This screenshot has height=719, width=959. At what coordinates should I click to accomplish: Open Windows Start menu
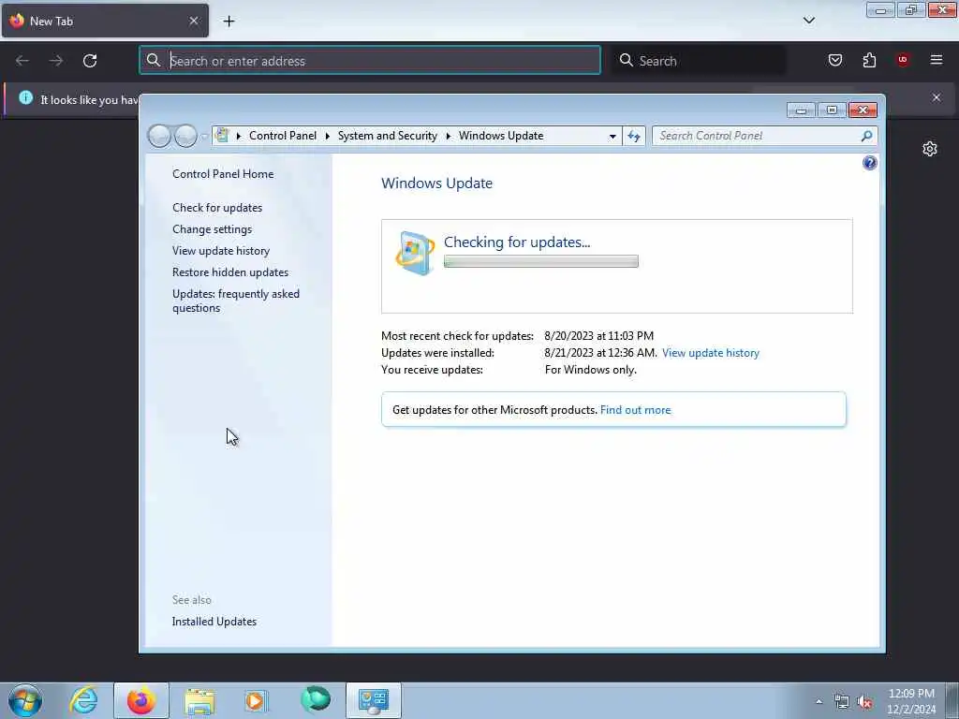pos(25,701)
